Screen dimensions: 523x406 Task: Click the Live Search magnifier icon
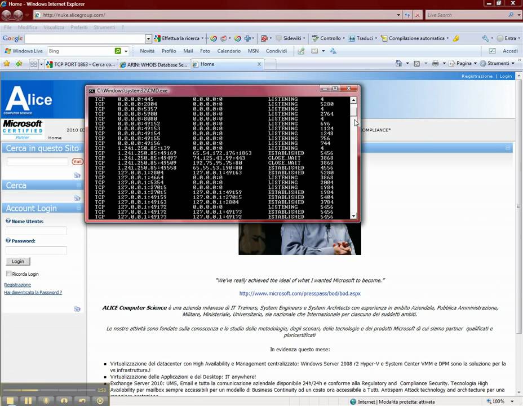[x=511, y=15]
